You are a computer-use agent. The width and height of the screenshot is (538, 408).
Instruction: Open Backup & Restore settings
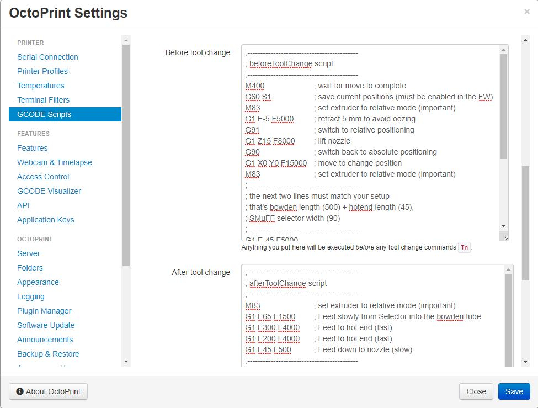[48, 354]
